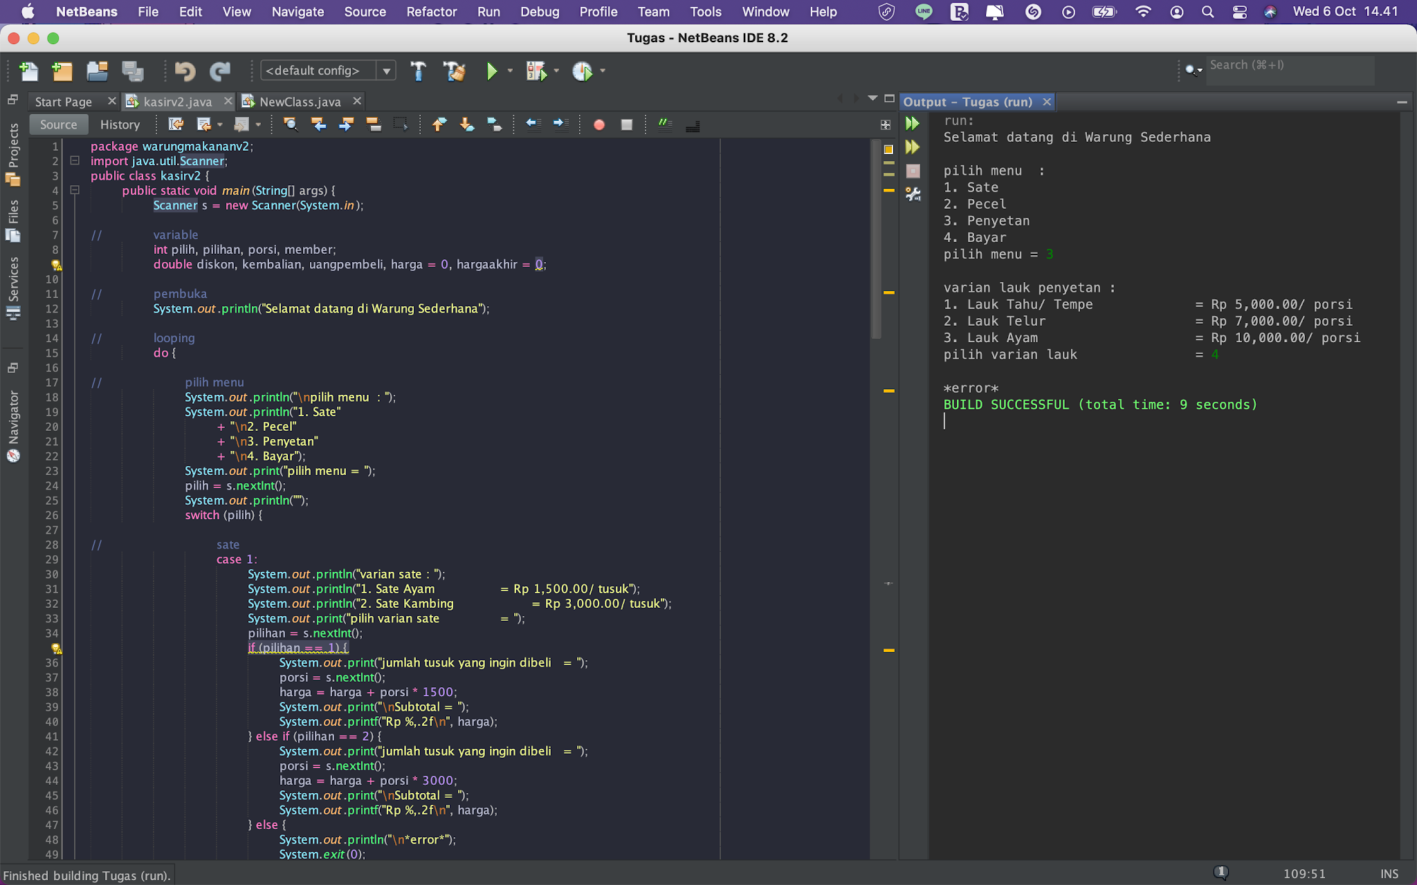
Task: Profile the project with the clock icon
Action: [582, 71]
